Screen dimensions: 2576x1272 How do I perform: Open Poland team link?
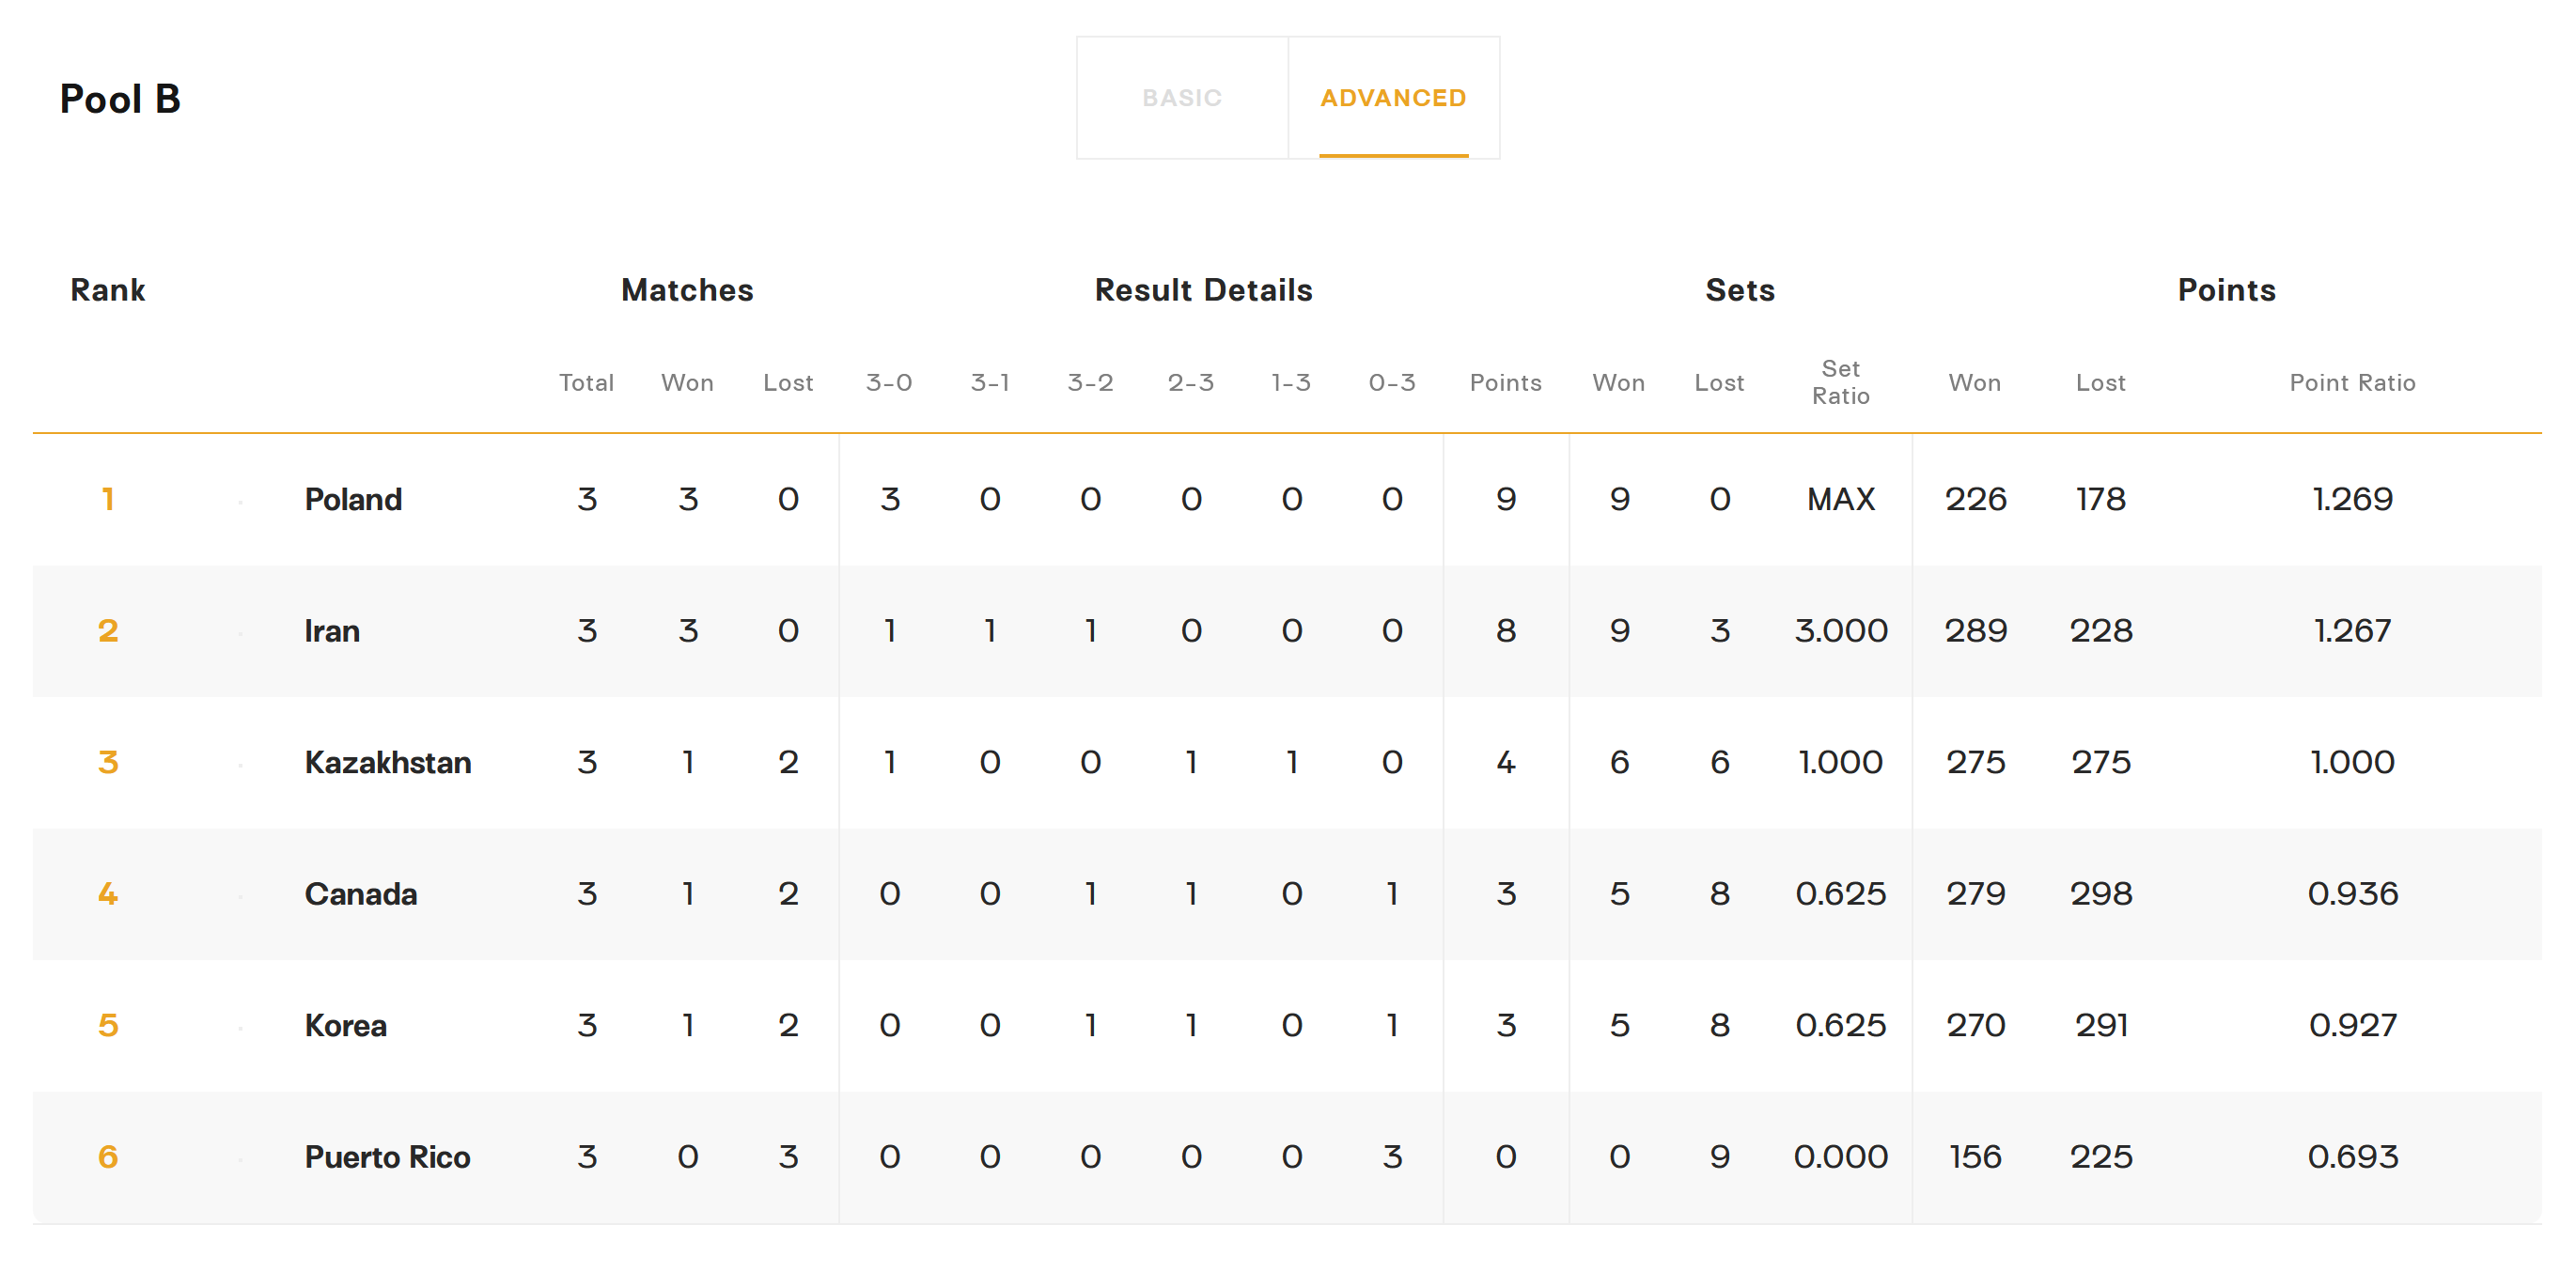click(352, 499)
